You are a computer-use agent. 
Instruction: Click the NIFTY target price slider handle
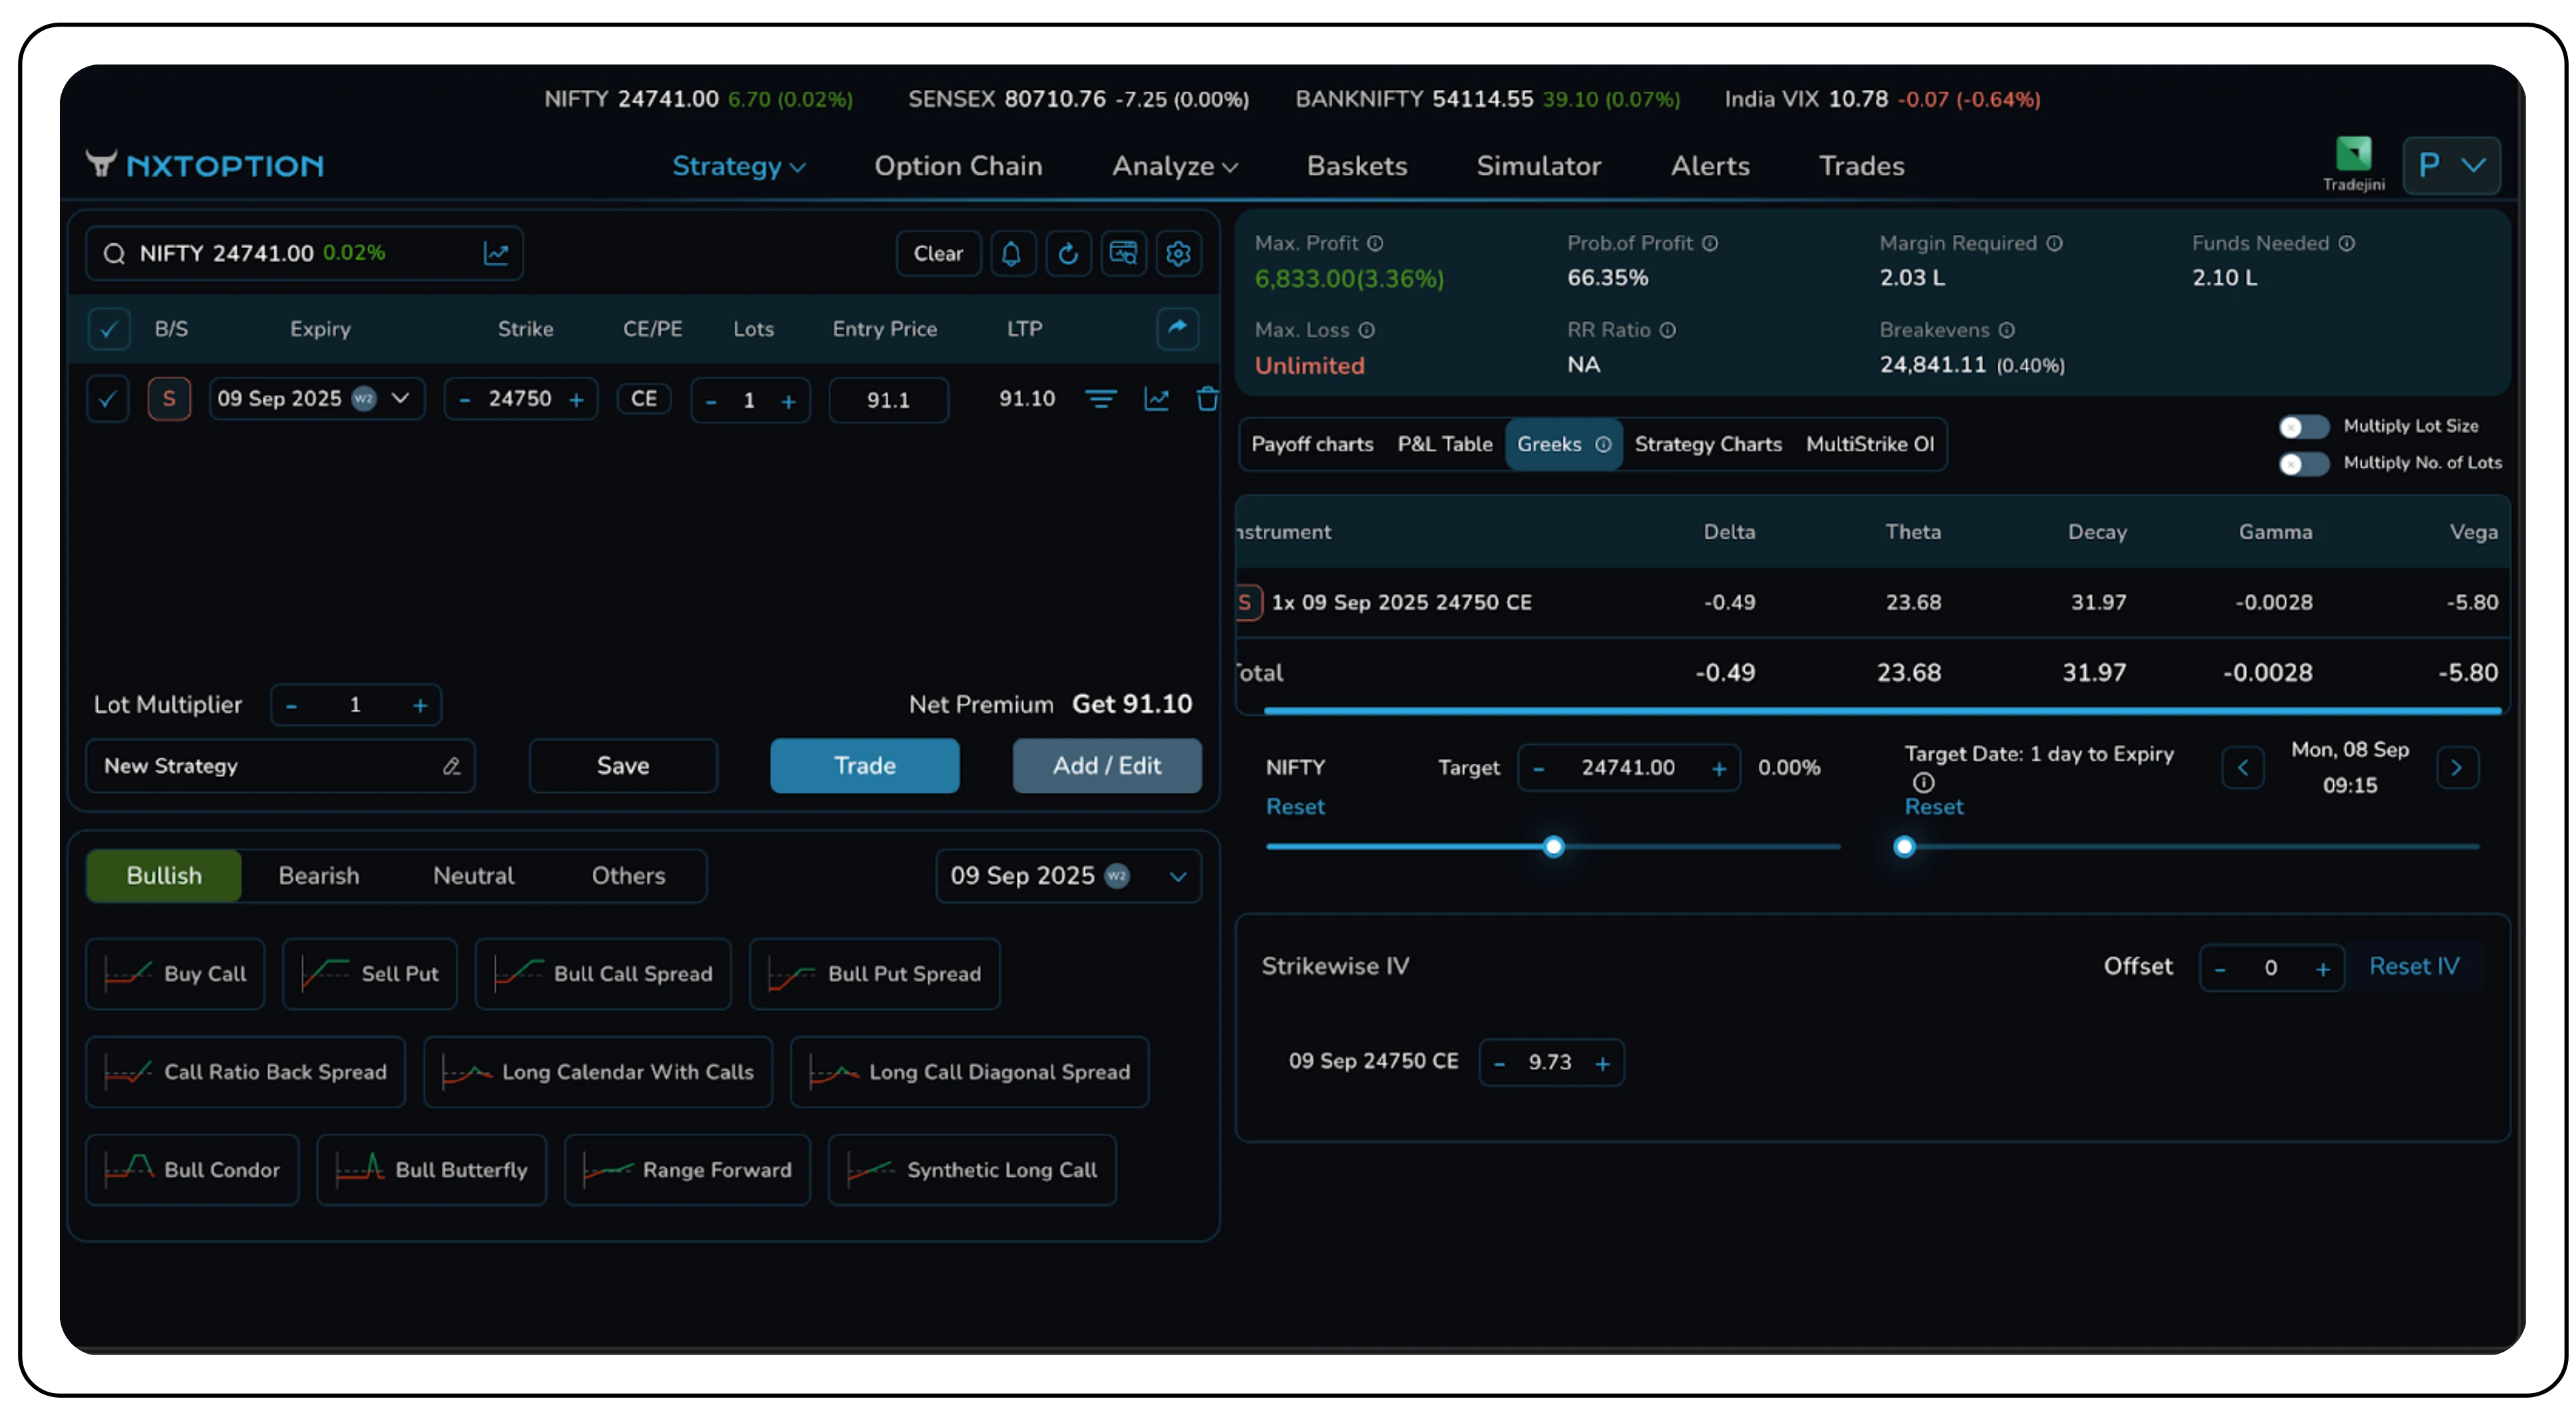(x=1553, y=847)
